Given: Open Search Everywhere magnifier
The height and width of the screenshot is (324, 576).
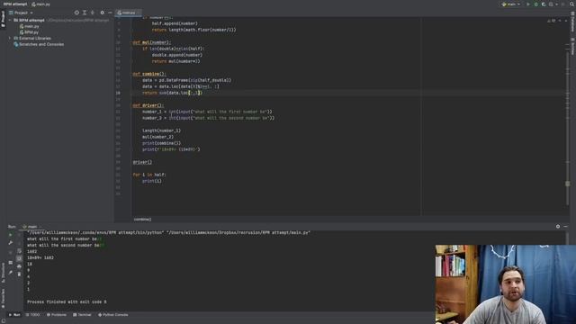Looking at the screenshot, I should (572, 4).
